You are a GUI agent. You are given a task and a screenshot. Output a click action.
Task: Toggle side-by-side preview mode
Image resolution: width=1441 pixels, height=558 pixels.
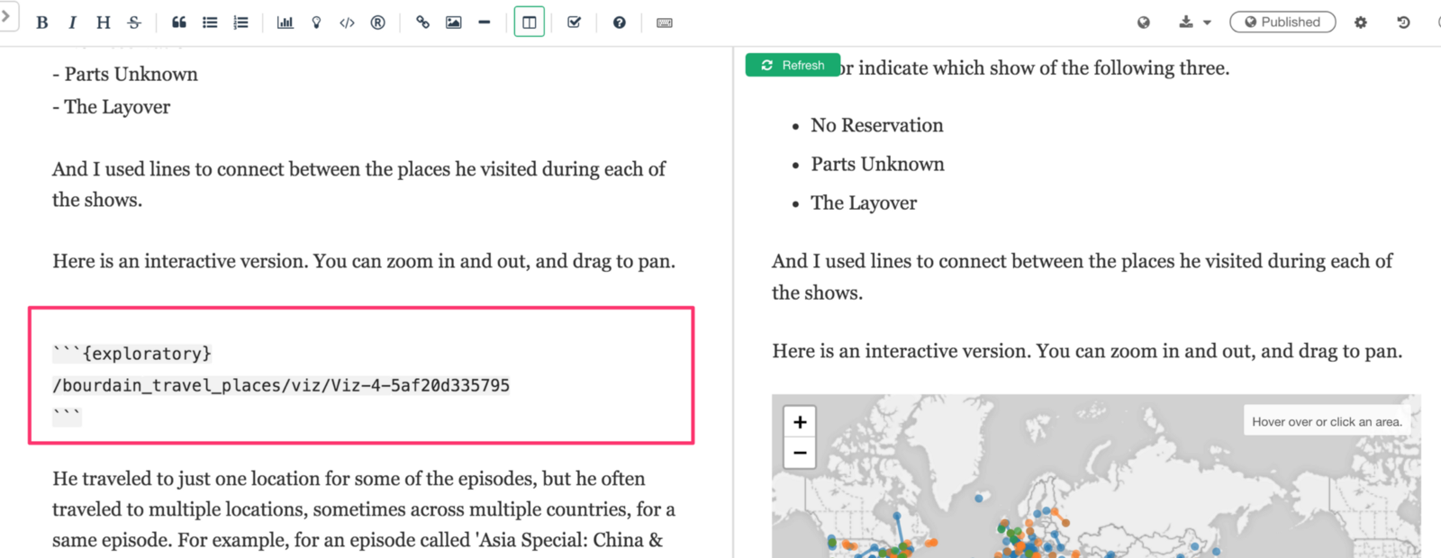click(530, 22)
